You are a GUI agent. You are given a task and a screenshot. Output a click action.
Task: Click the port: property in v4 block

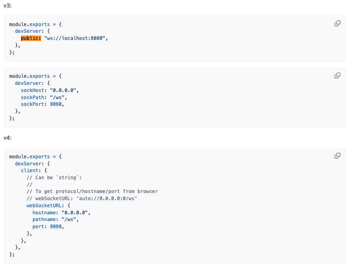pos(38,226)
